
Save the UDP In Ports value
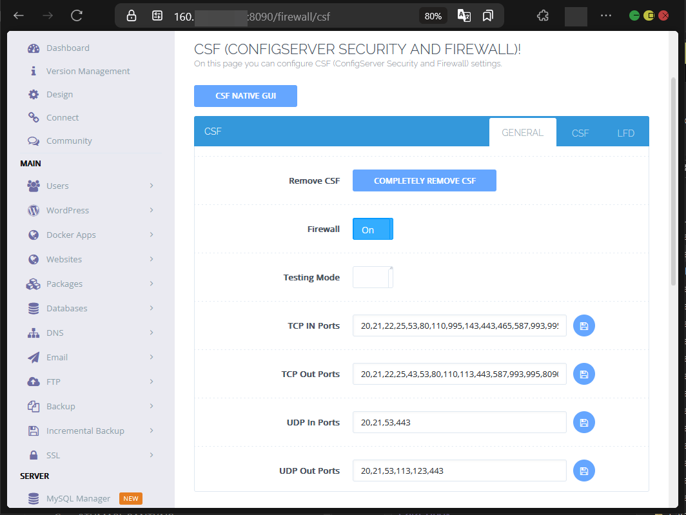coord(584,422)
